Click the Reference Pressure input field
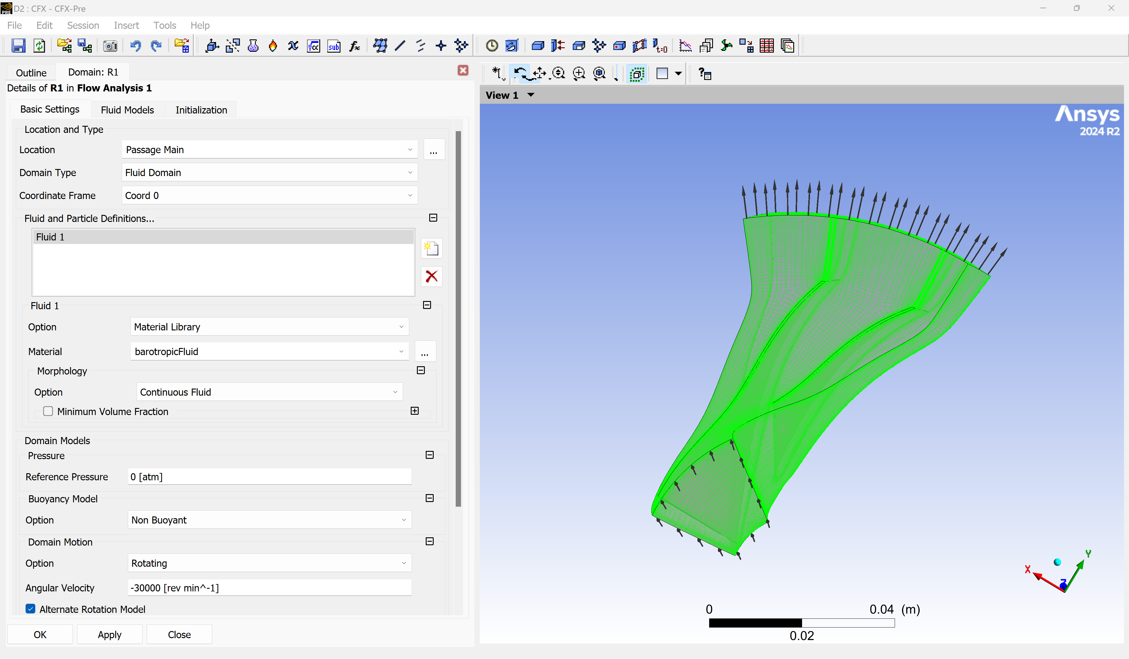 tap(269, 477)
